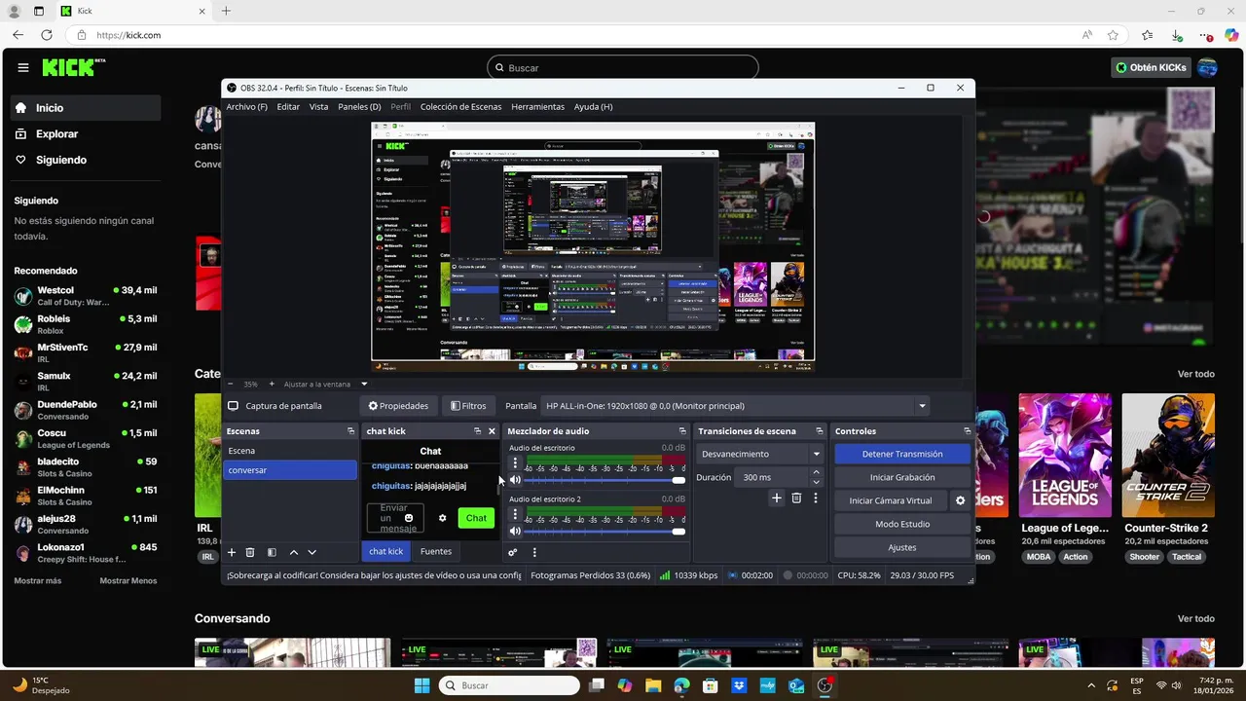This screenshot has height=701, width=1246.
Task: Open scene filters icon in Escenas toolbar
Action: point(272,552)
